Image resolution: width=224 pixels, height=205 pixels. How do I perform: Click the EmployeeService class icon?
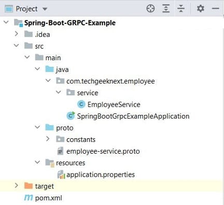[x=81, y=104]
